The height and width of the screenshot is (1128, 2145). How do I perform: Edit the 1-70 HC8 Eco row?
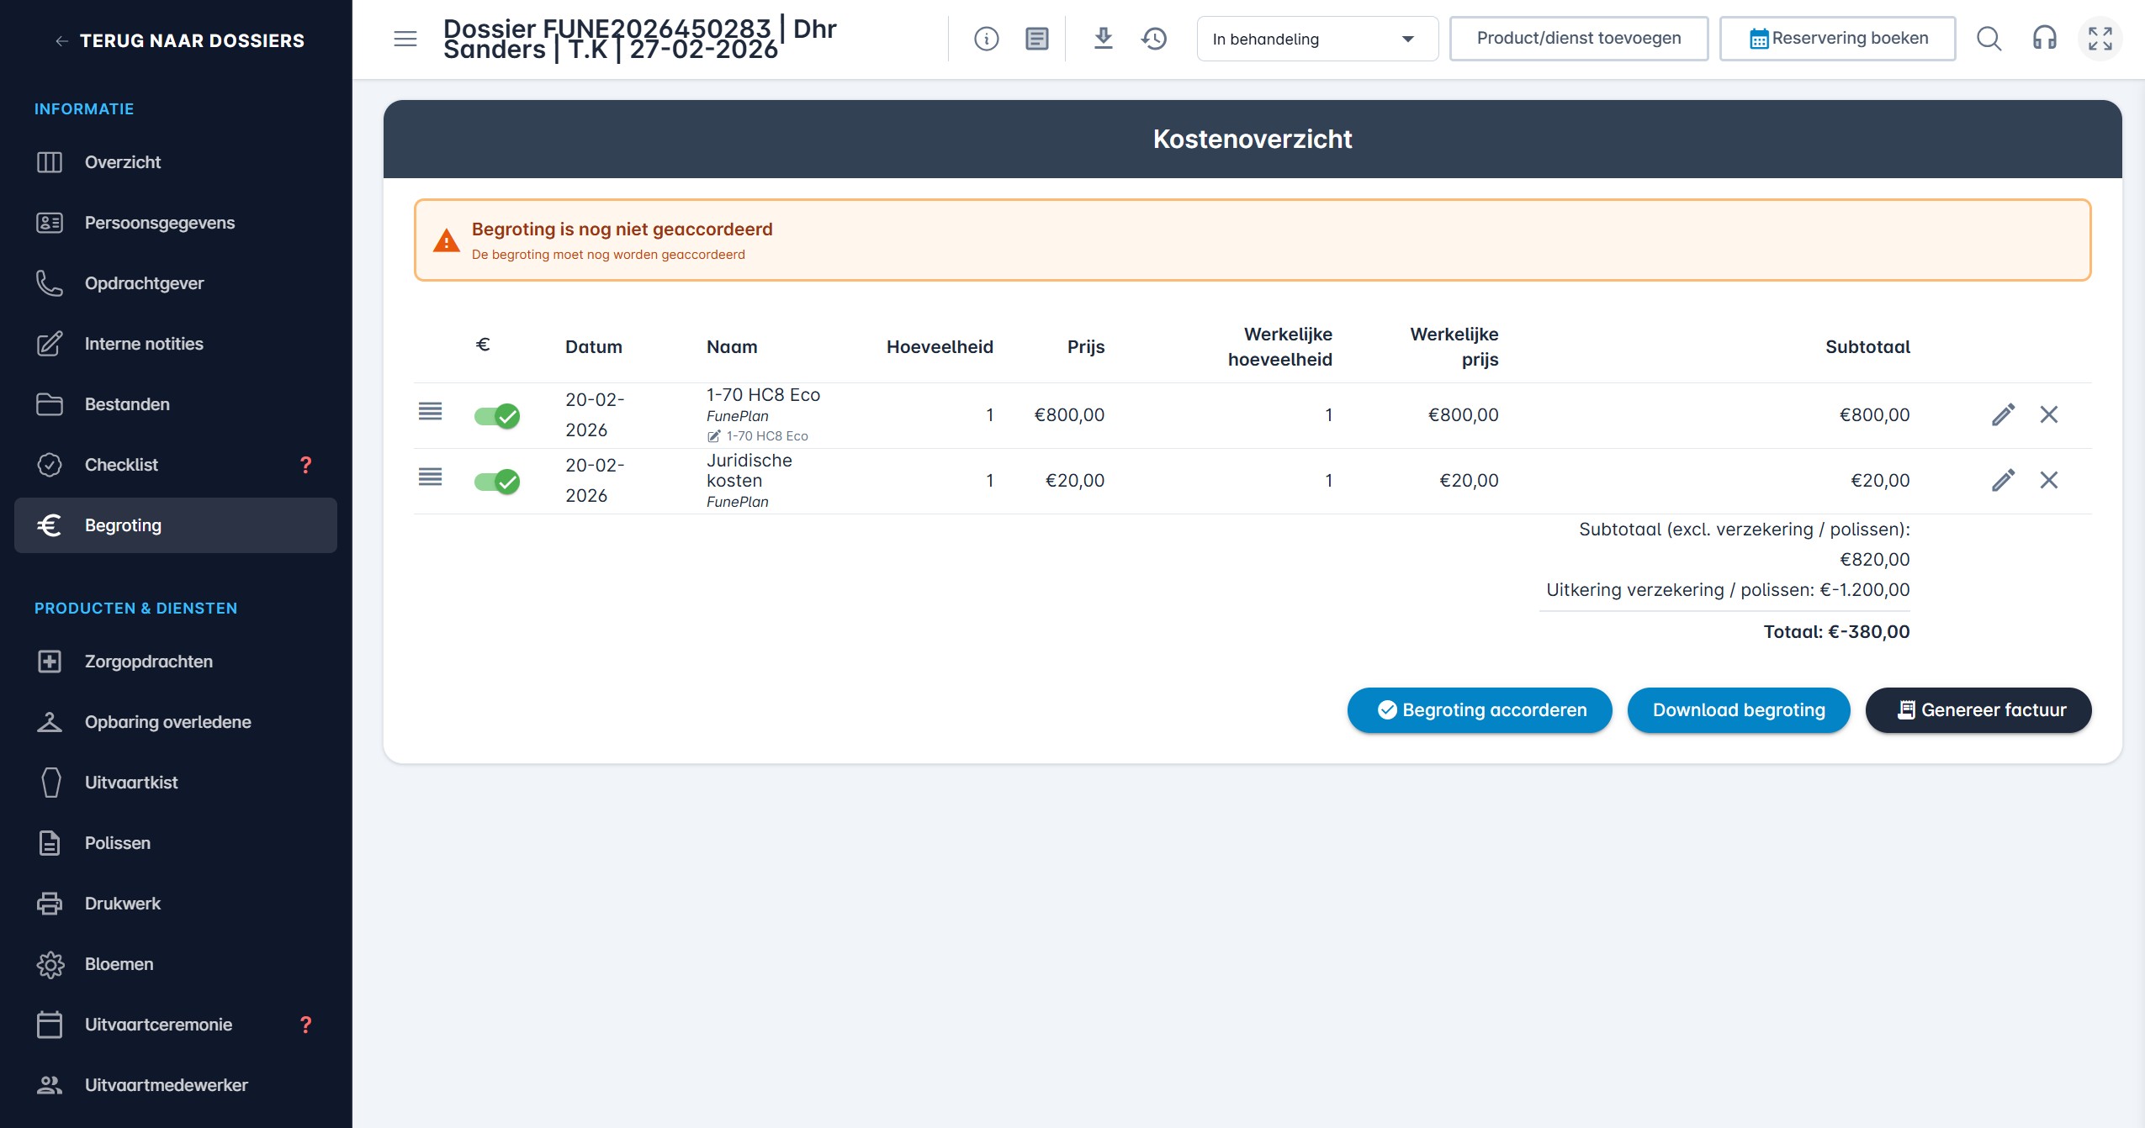tap(2003, 414)
